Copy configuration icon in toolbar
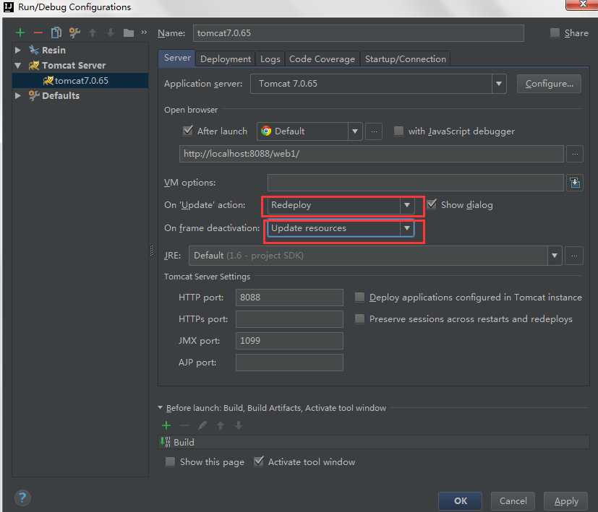This screenshot has height=512, width=598. (56, 32)
